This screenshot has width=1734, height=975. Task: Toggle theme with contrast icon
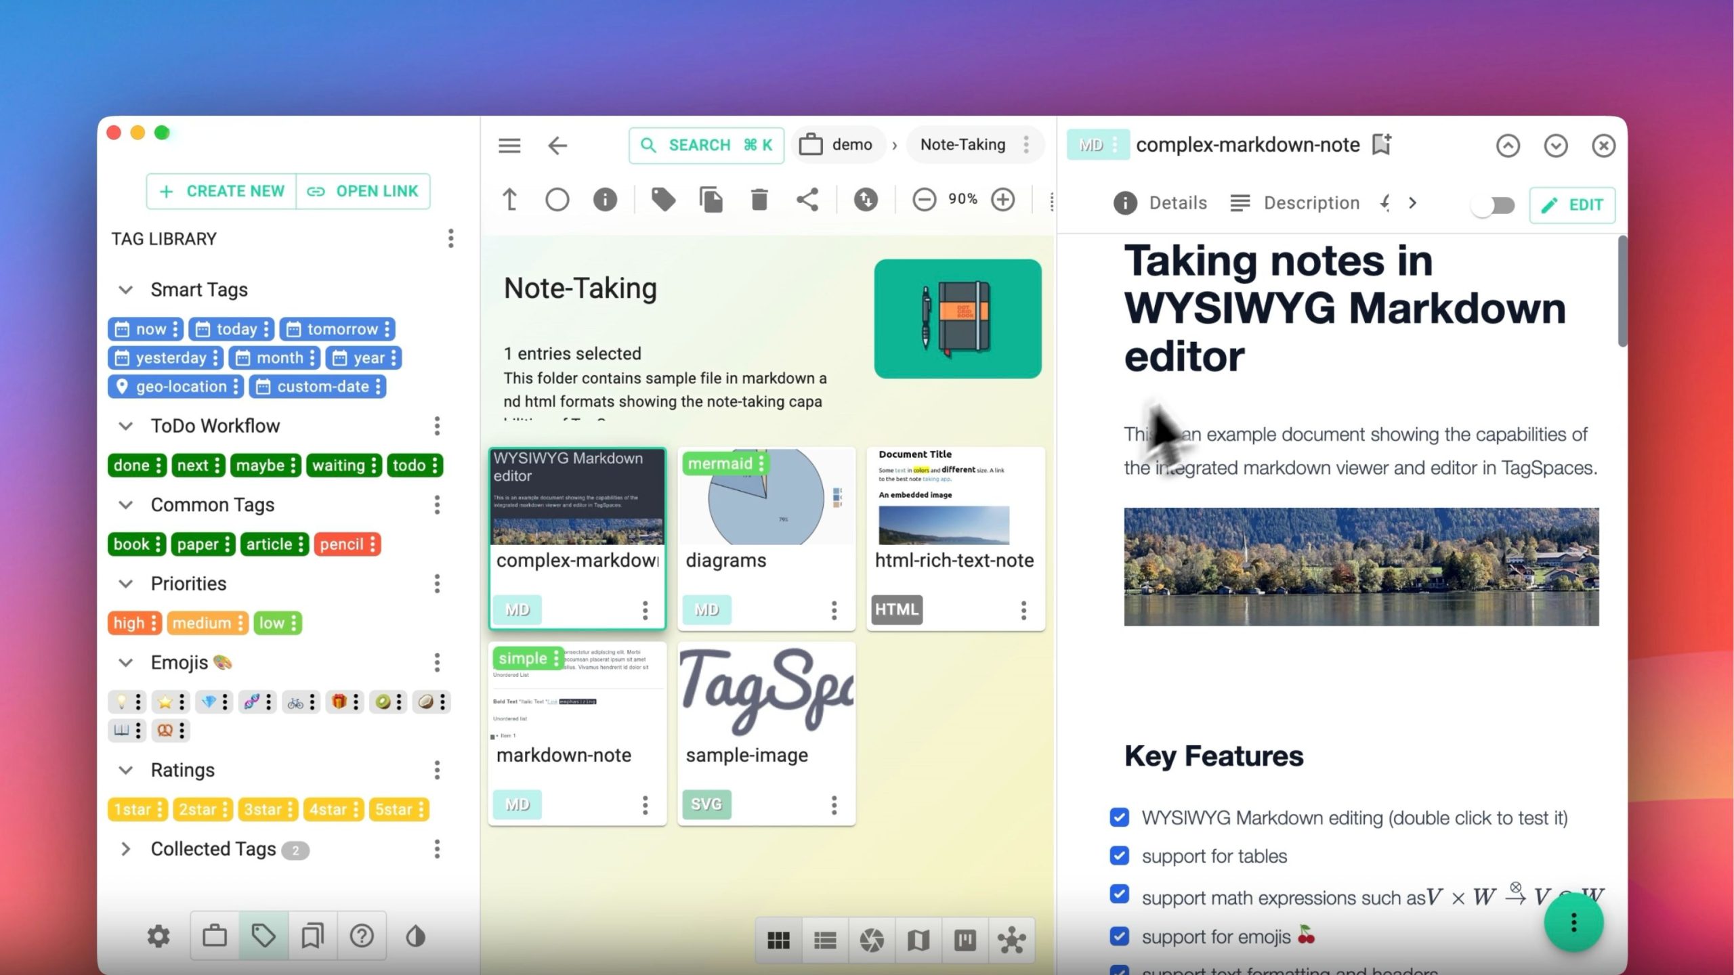(x=415, y=936)
